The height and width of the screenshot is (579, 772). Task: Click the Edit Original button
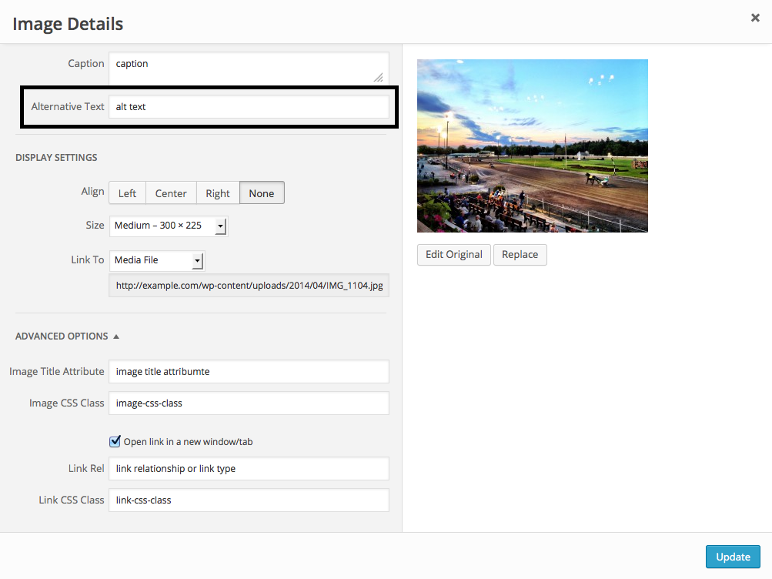click(x=454, y=255)
